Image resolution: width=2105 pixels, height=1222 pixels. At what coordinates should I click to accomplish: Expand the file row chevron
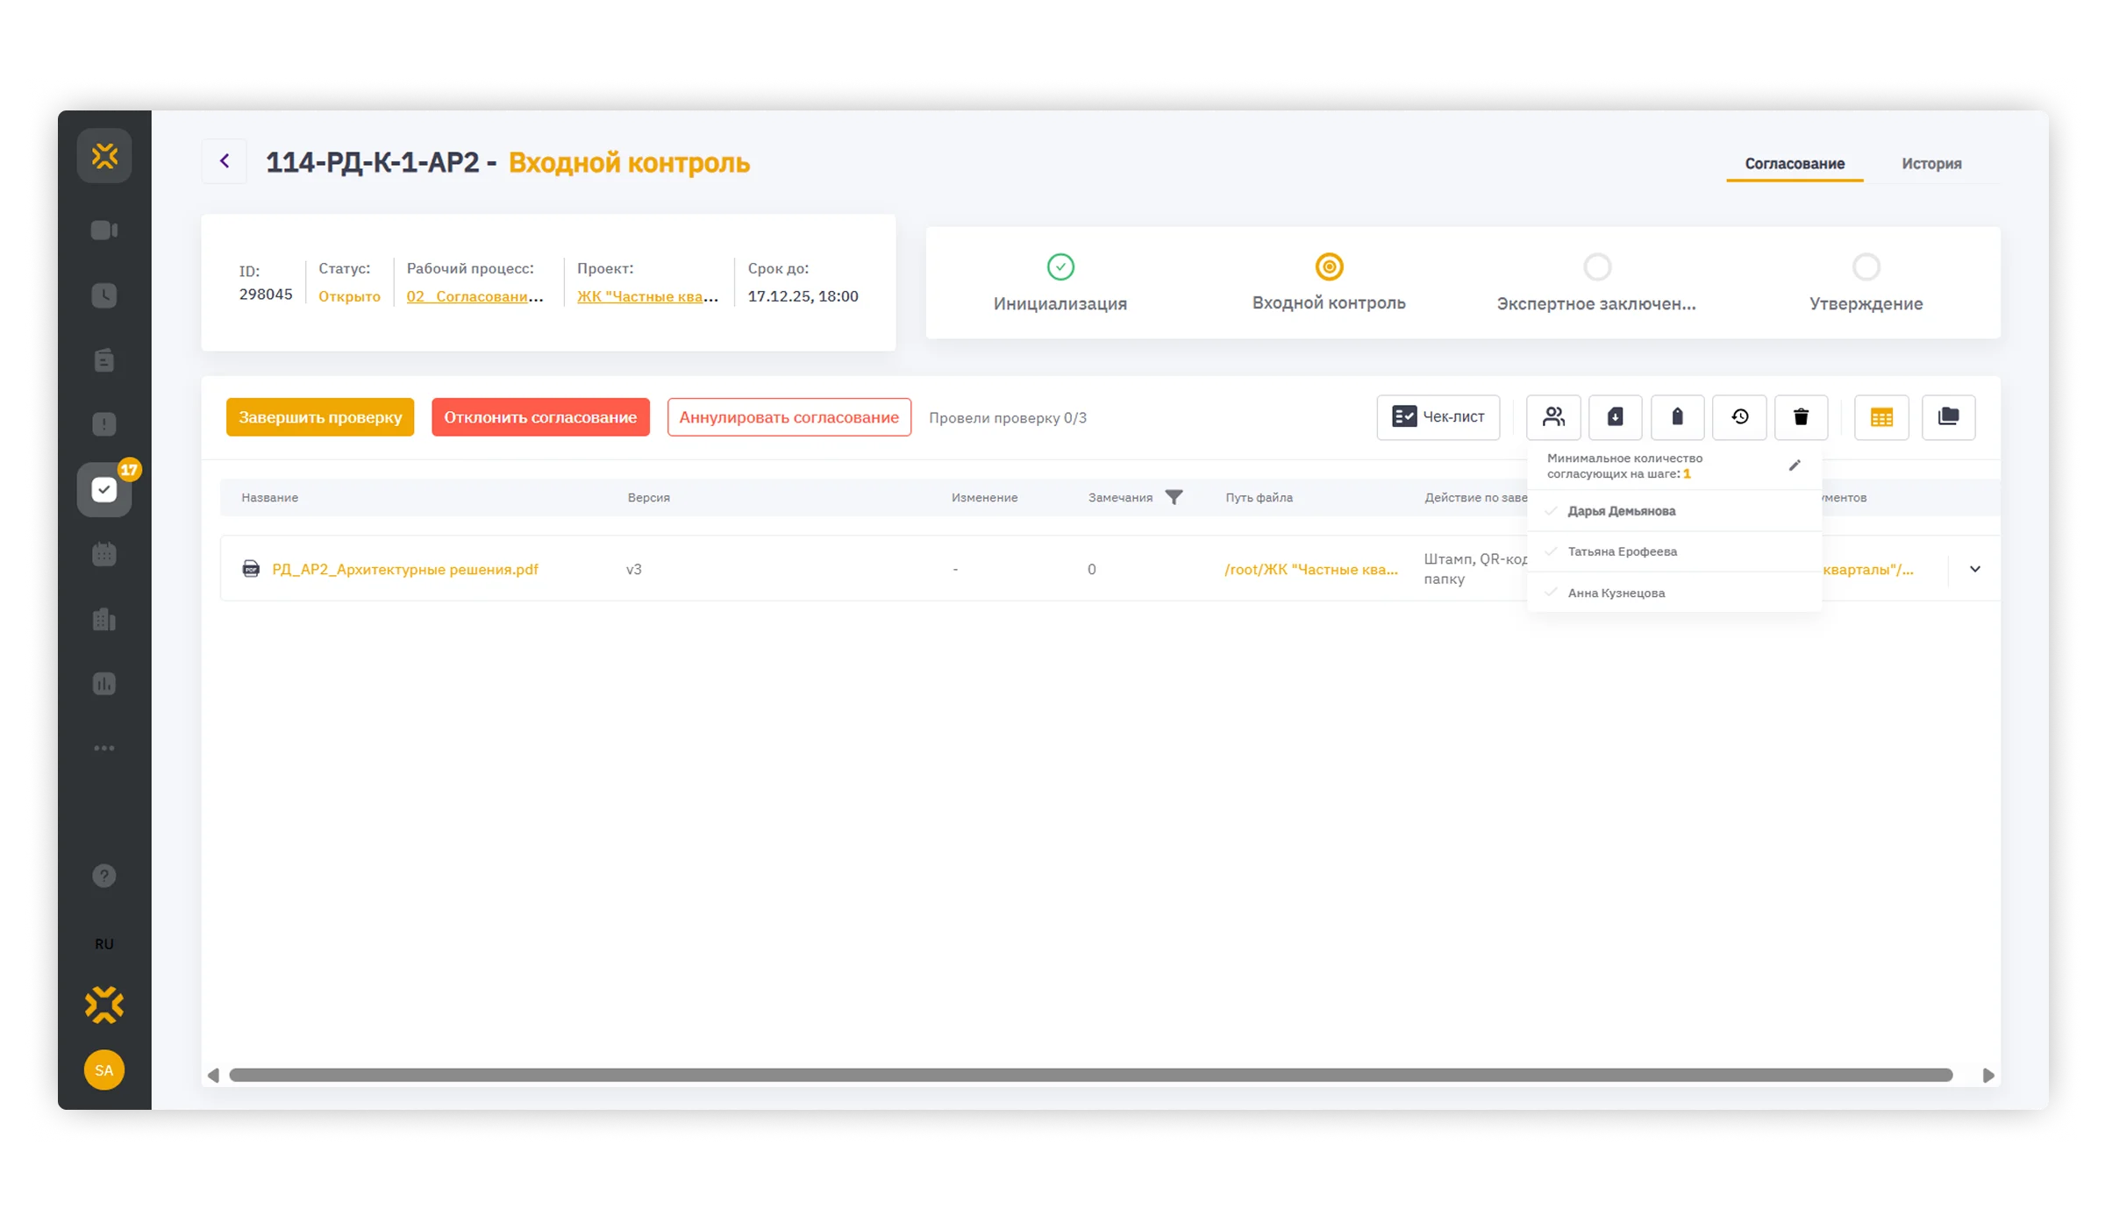tap(1974, 569)
